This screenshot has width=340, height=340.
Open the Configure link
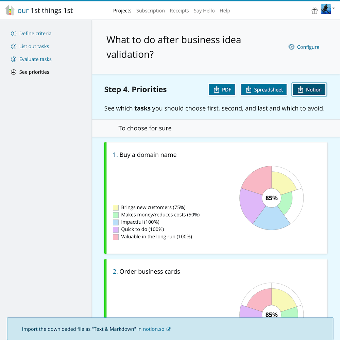point(304,47)
